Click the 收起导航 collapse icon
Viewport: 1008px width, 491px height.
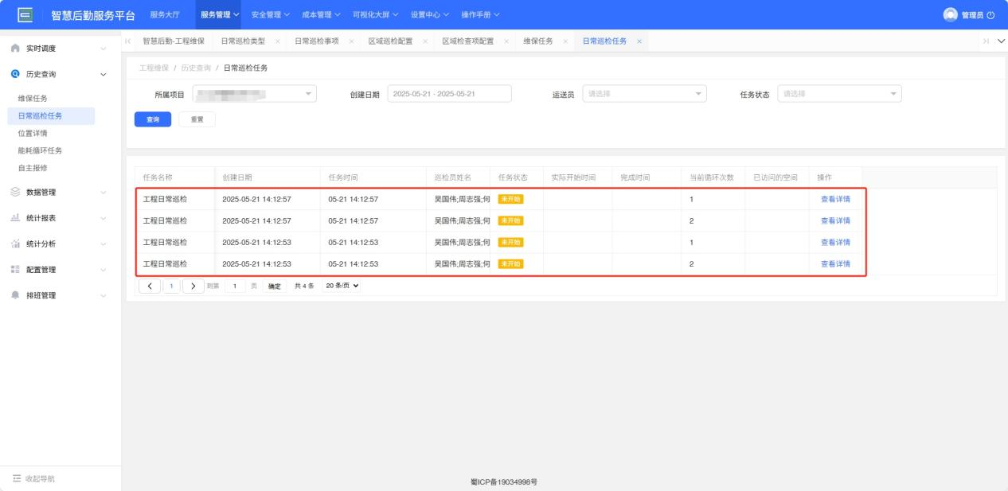[16, 478]
